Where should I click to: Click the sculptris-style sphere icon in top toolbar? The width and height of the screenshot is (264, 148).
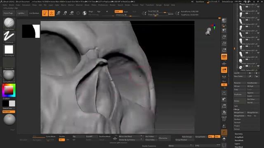(x=85, y=13)
